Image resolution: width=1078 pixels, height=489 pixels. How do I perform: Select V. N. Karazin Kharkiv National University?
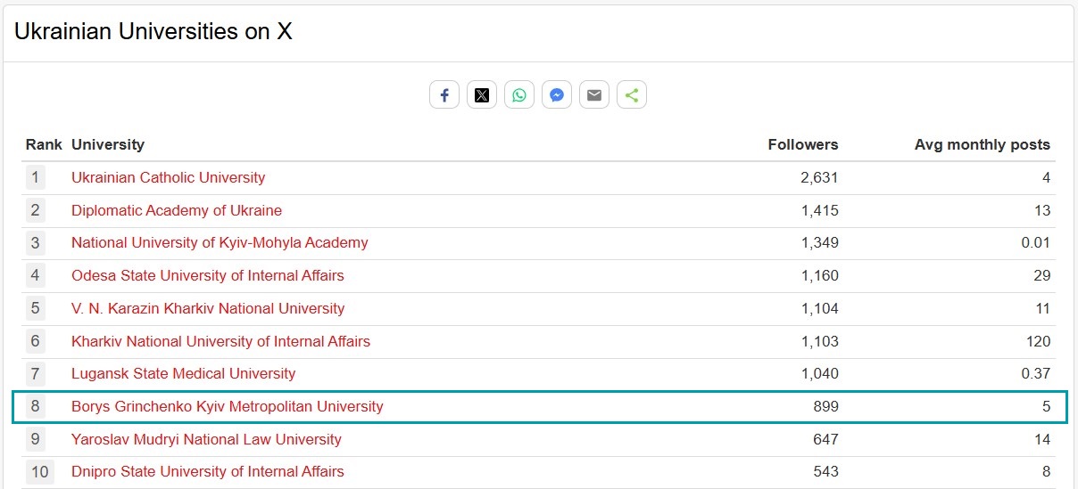(207, 308)
